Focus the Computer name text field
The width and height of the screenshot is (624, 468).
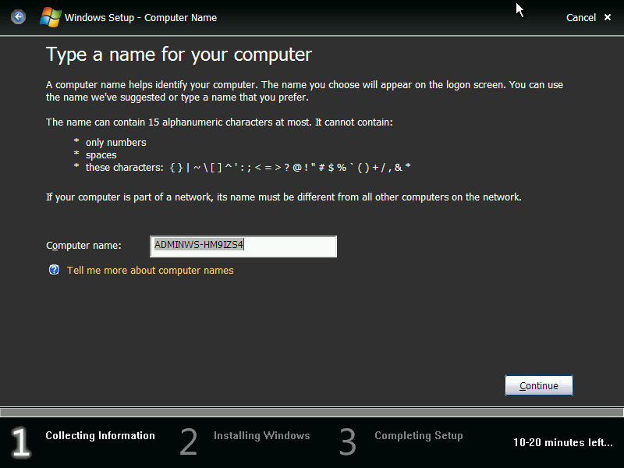243,246
